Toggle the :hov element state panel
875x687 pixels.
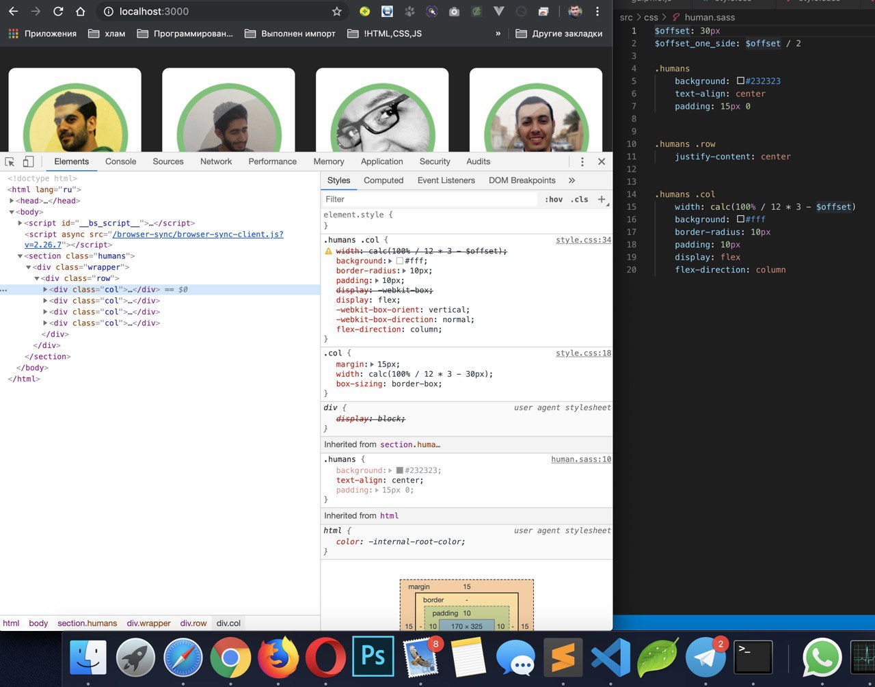point(554,200)
